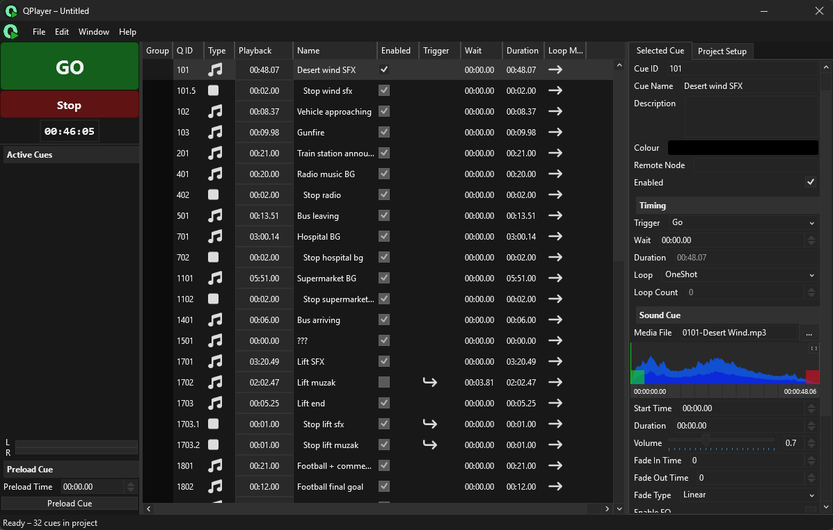Click the trigger arrow for Stop lift sfx
This screenshot has height=530, width=833.
coord(430,424)
